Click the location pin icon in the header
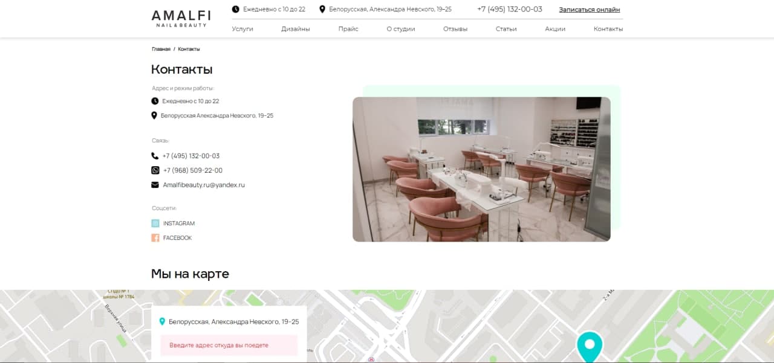The width and height of the screenshot is (774, 363). pyautogui.click(x=322, y=9)
